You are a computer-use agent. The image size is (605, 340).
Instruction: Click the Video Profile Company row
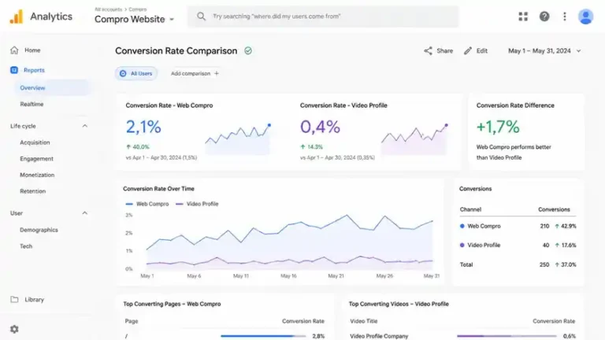click(x=462, y=336)
